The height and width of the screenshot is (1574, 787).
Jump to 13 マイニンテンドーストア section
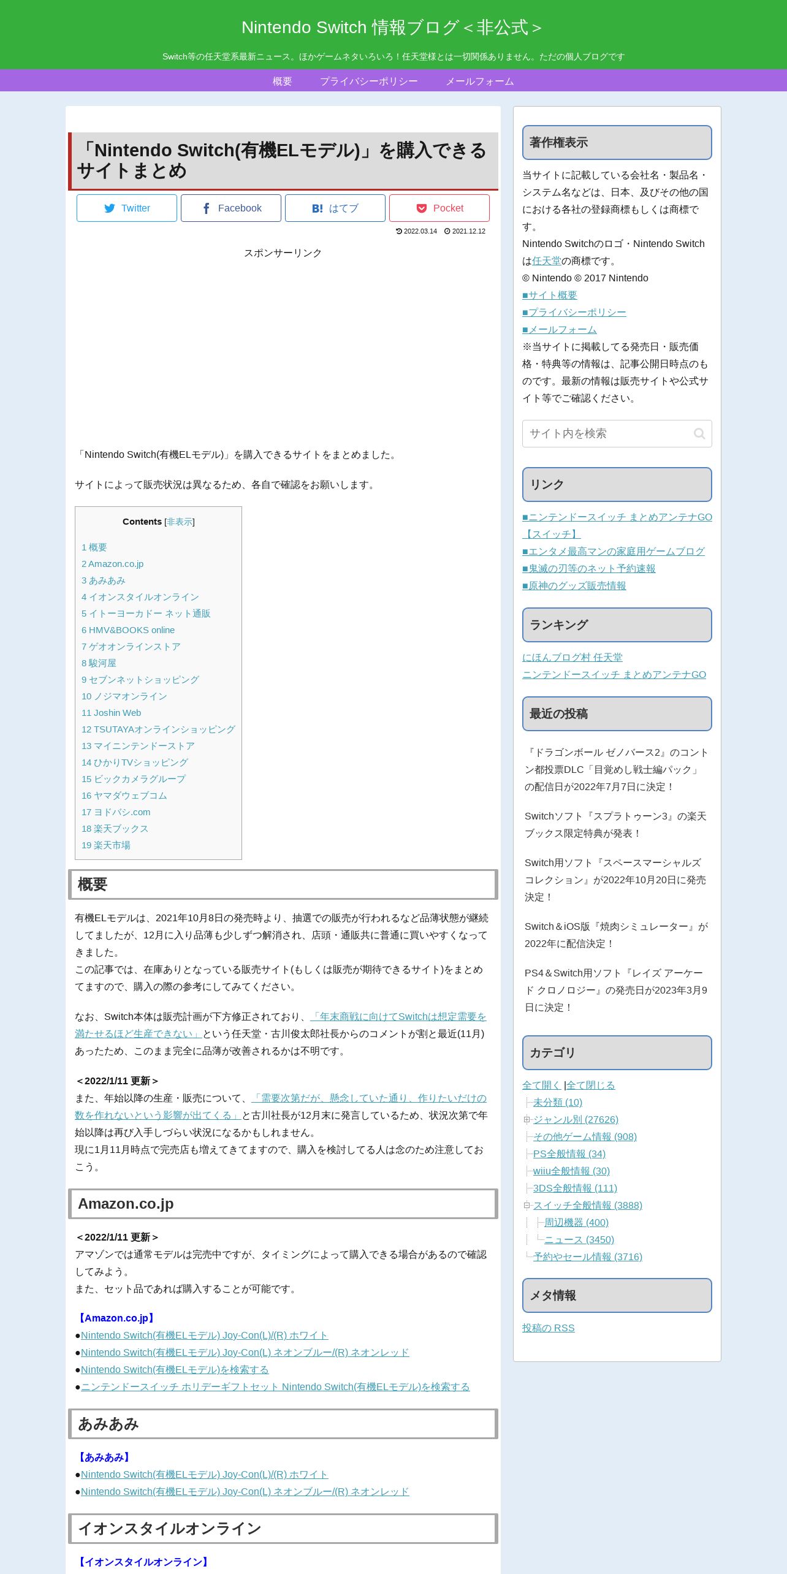coord(138,746)
